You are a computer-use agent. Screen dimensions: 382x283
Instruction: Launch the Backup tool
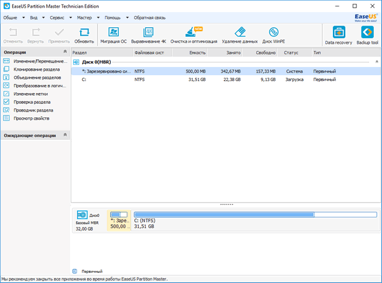point(367,32)
